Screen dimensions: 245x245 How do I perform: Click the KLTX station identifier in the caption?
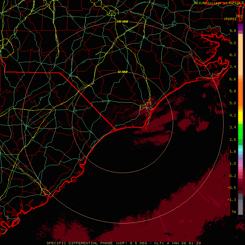pos(160,243)
